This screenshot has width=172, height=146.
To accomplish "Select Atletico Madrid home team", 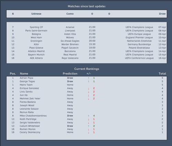I will click(36, 51).
